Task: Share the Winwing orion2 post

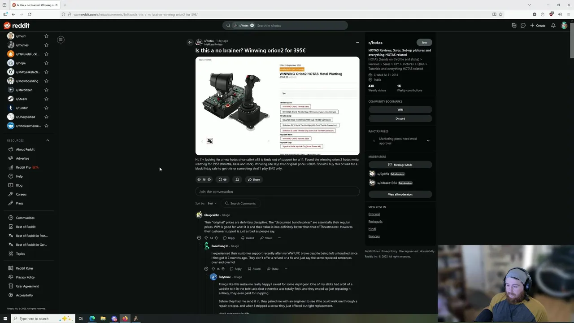Action: click(254, 179)
